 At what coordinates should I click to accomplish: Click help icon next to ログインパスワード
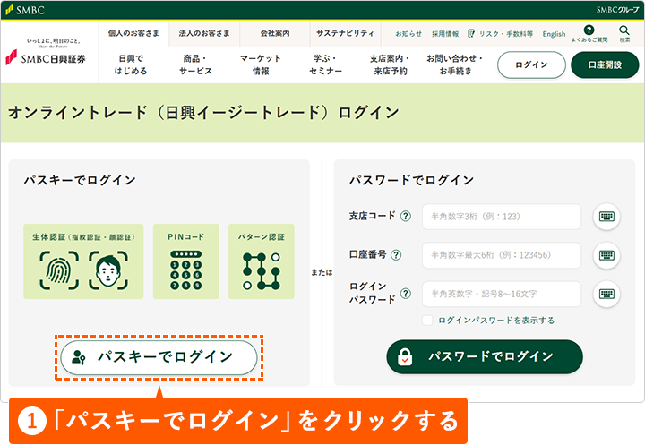pyautogui.click(x=405, y=293)
